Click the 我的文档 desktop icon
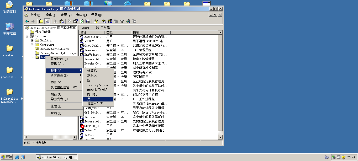 point(9,7)
